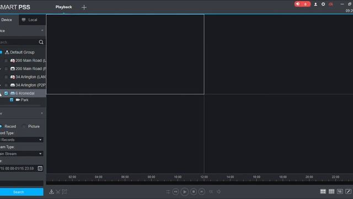The height and width of the screenshot is (199, 353).
Task: Check the 34 Arlington (LAN checkbox
Action: (6, 77)
